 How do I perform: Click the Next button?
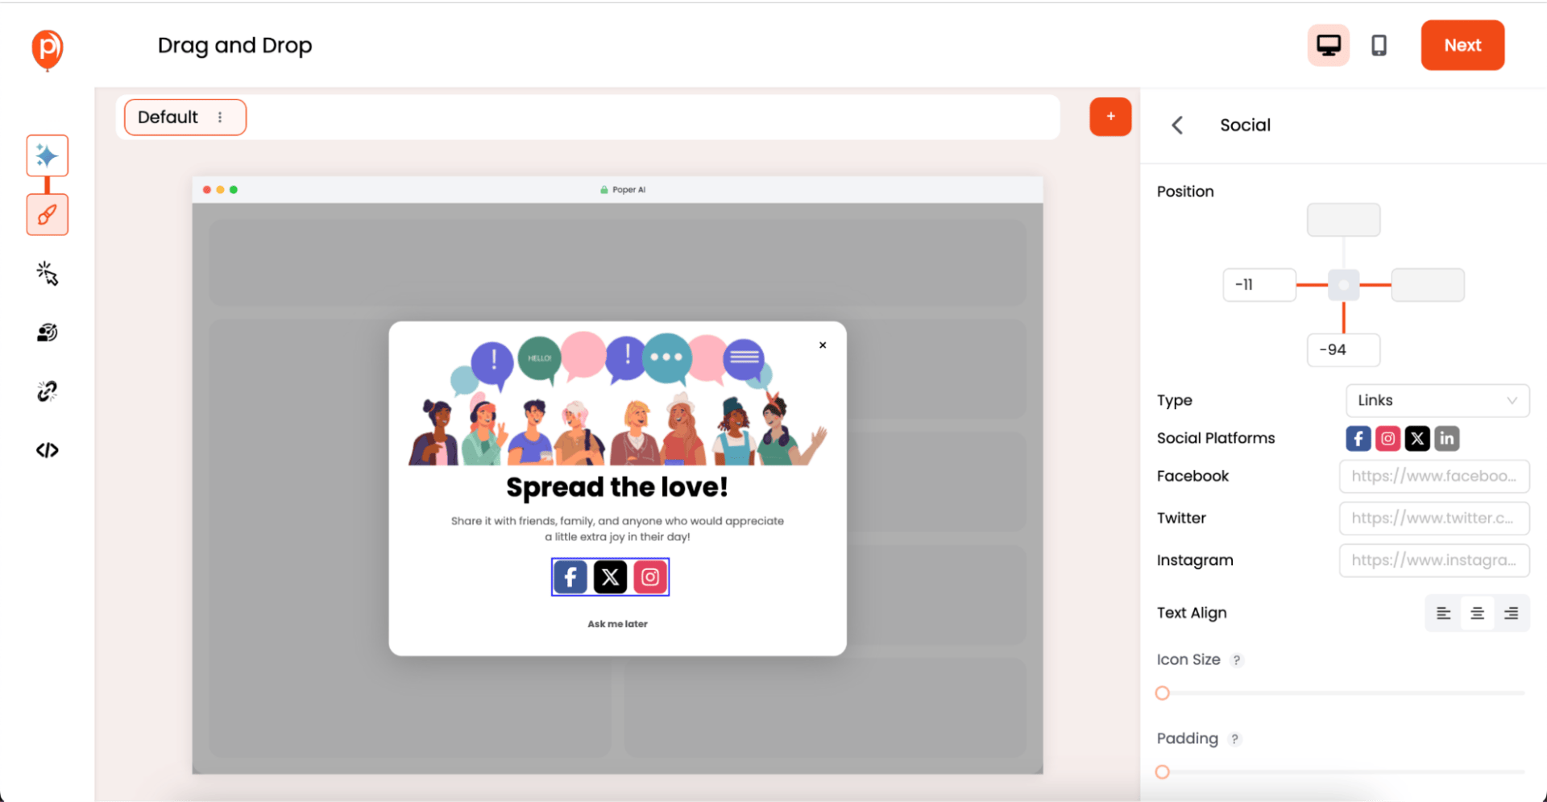point(1462,45)
